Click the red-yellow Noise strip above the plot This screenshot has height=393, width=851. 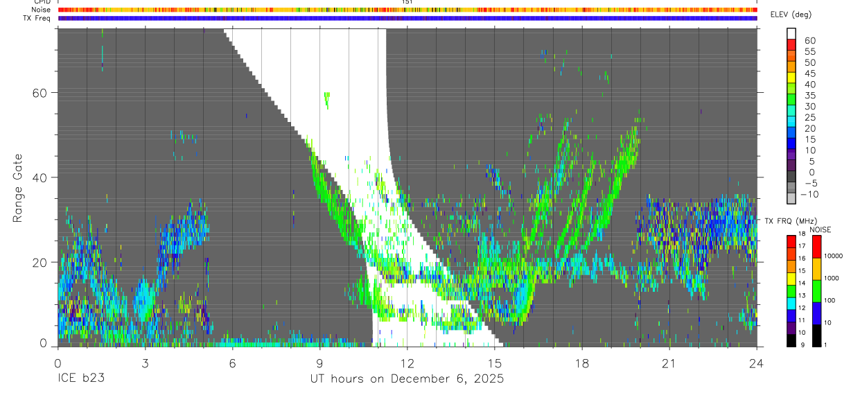coord(407,10)
